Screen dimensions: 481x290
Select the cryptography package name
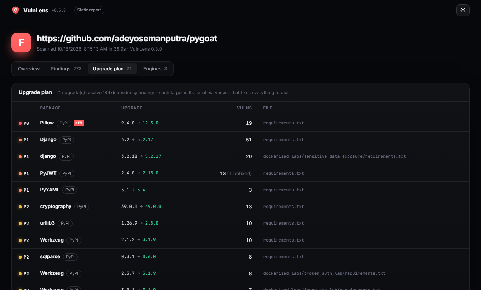[56, 206]
